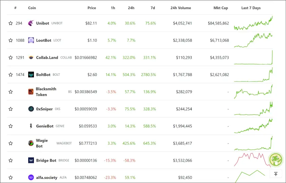Screen dimensions: 286x183
Task: Click the green gecko mascot icon
Action: coord(275,160)
